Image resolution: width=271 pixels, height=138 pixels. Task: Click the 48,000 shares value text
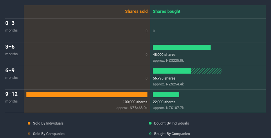click(164, 55)
